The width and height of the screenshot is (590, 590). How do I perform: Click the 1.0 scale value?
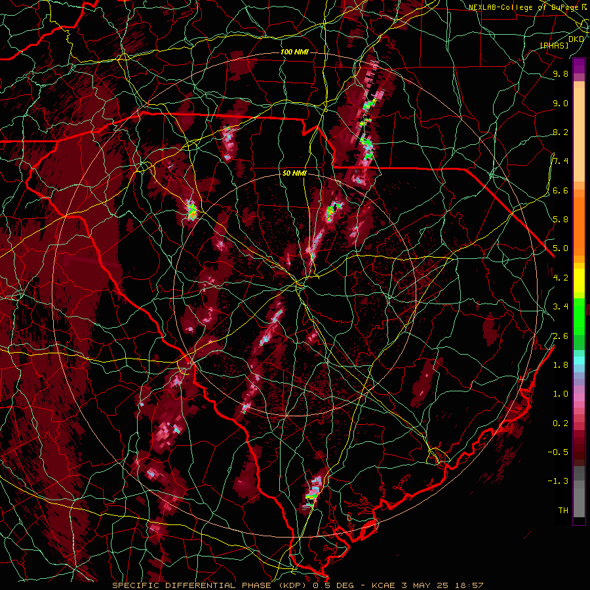[560, 394]
